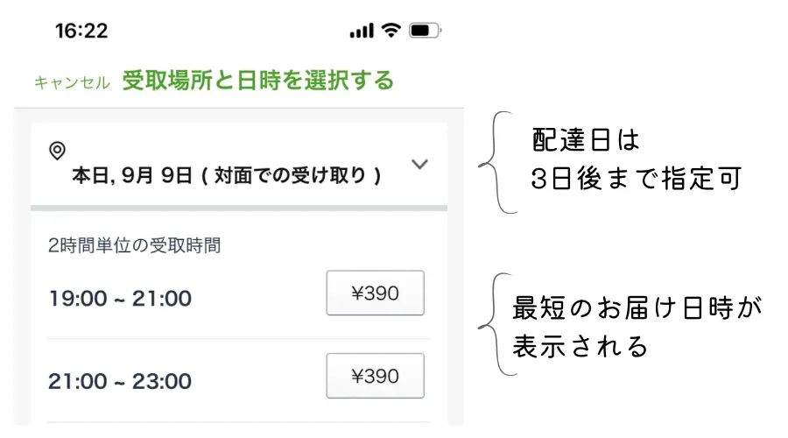This screenshot has height=438, width=788.
Task: Tap the 16:22 clock in status bar
Action: point(81,31)
